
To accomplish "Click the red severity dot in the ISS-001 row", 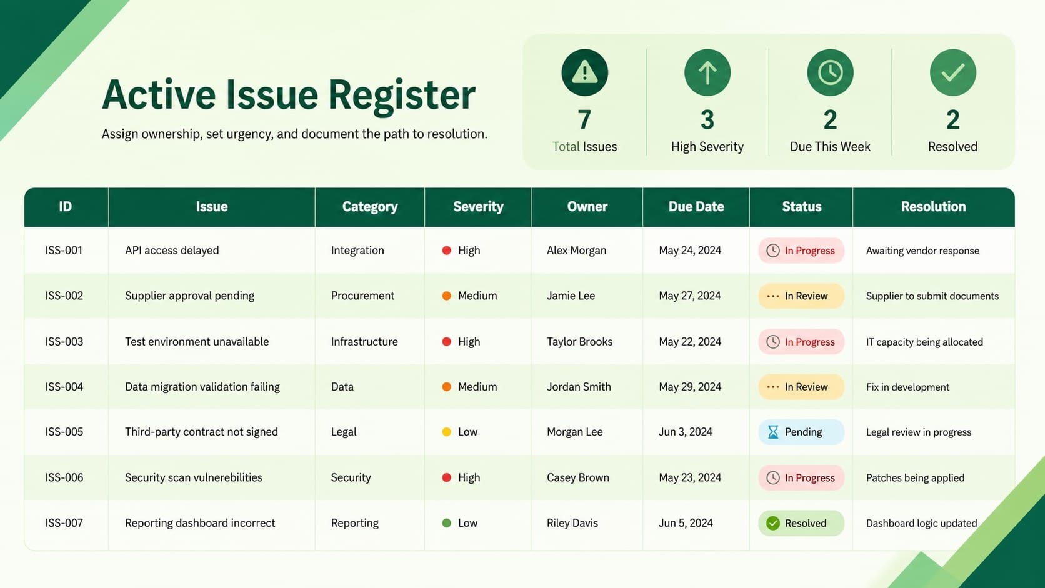I will 447,251.
